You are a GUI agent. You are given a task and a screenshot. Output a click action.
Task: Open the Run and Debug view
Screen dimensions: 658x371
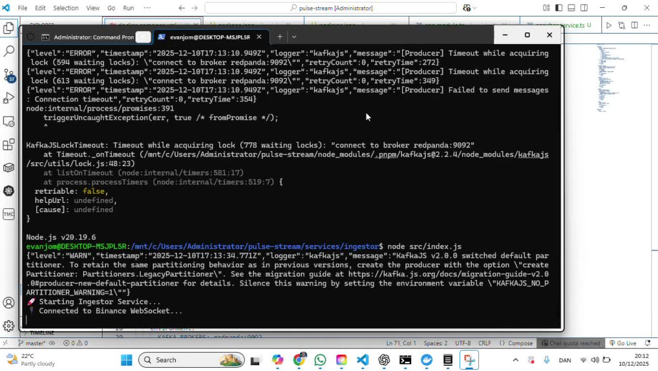(9, 98)
